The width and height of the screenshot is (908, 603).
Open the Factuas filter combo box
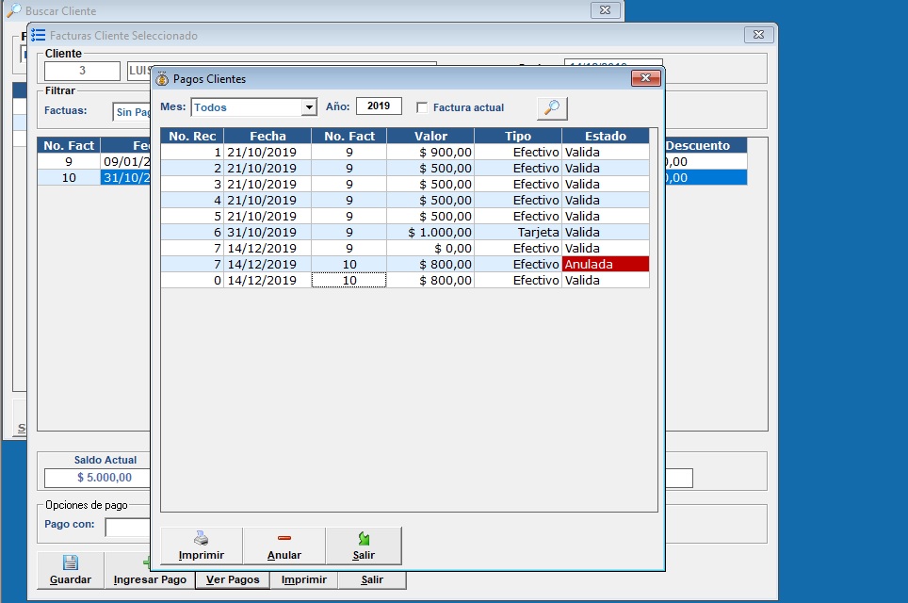pos(132,111)
